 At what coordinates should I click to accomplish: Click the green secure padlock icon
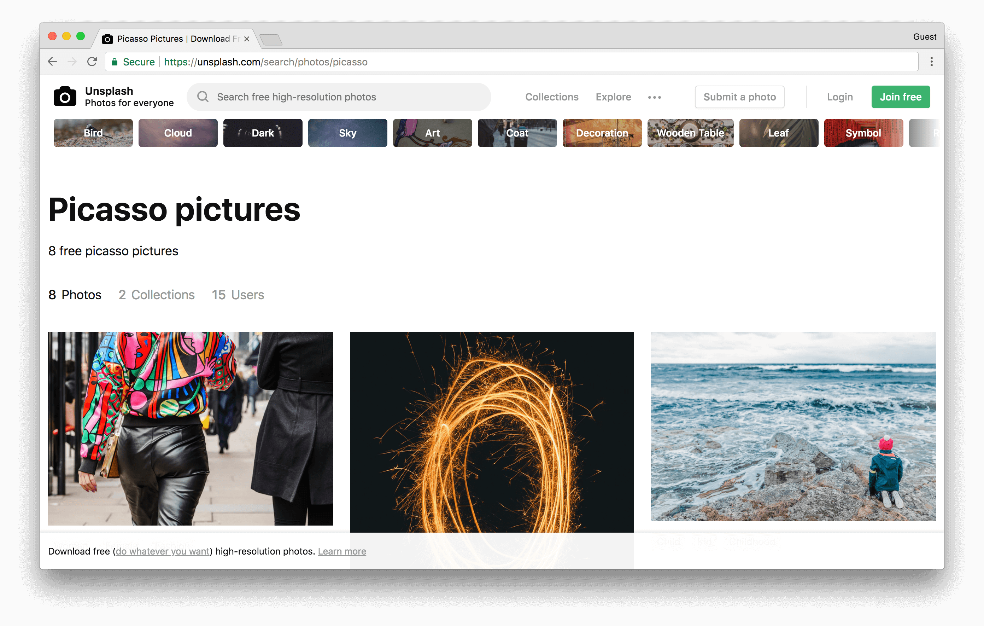115,62
